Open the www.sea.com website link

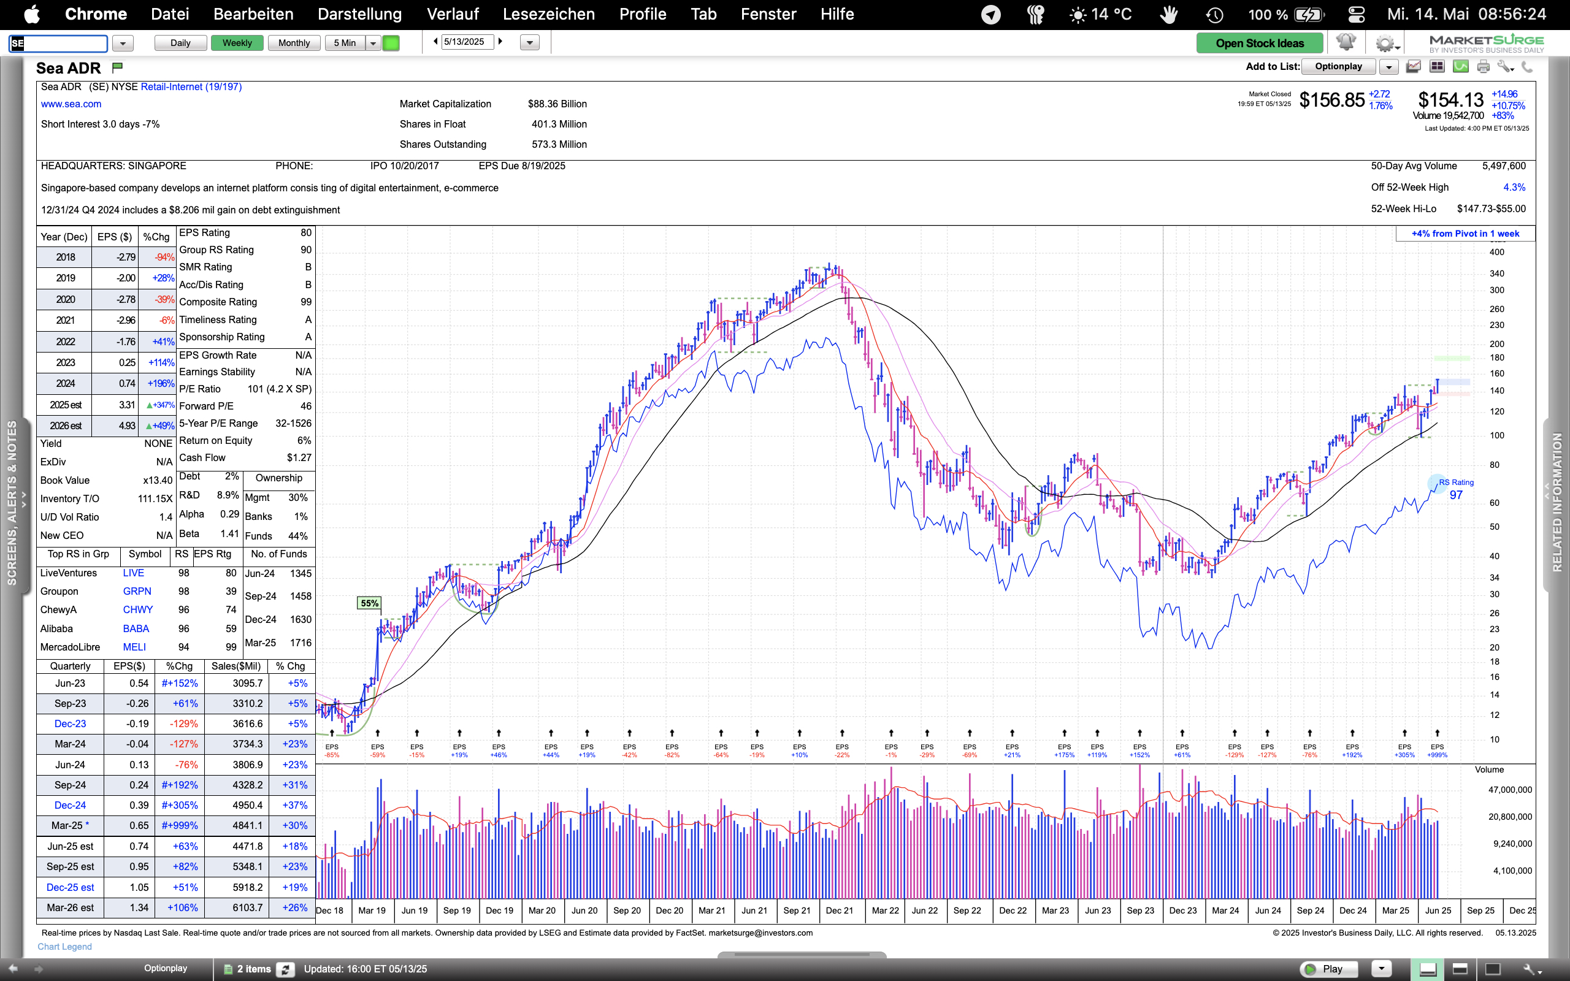click(x=71, y=104)
